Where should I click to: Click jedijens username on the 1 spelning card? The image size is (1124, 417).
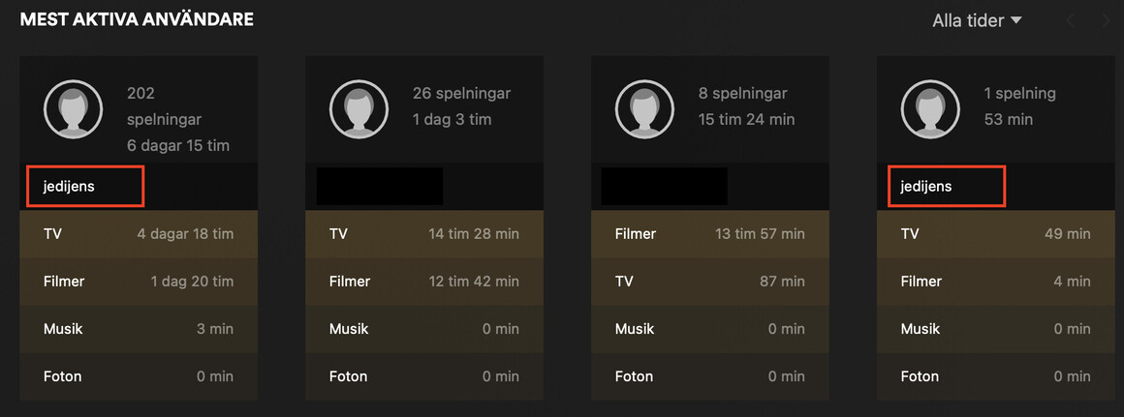(927, 186)
